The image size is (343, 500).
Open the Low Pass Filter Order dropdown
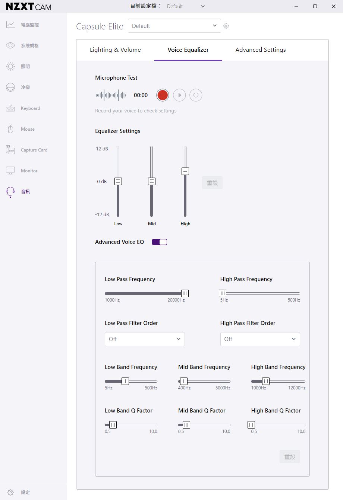tap(145, 339)
